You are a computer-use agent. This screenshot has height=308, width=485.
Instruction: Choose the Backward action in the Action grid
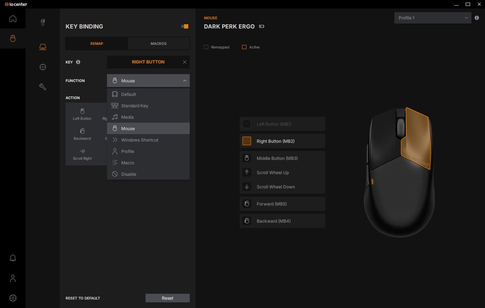pyautogui.click(x=82, y=134)
